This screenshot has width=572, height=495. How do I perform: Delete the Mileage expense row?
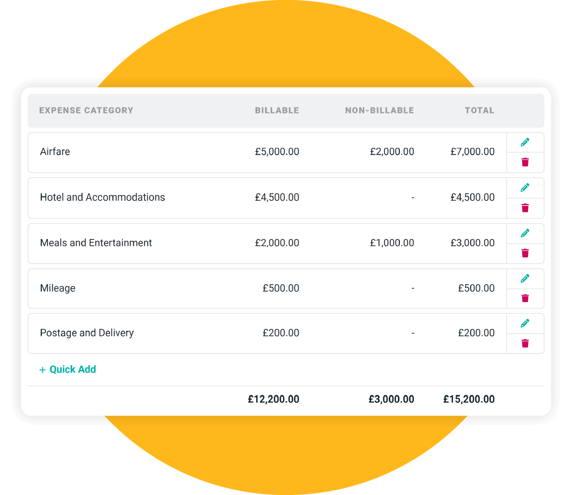tap(525, 298)
